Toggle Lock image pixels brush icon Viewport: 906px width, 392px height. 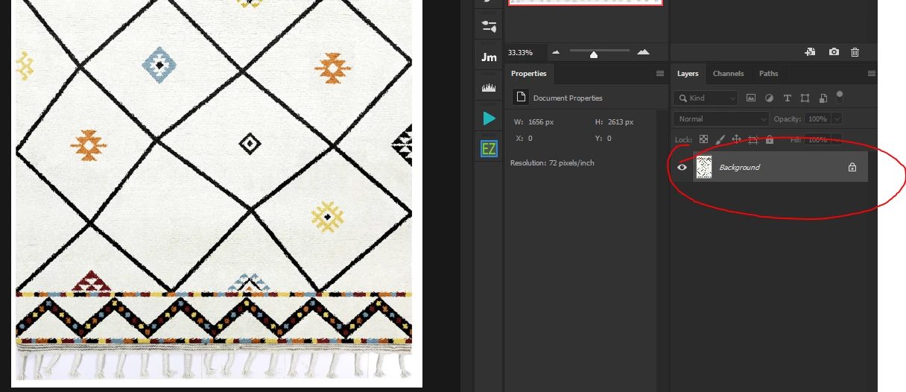pos(720,139)
